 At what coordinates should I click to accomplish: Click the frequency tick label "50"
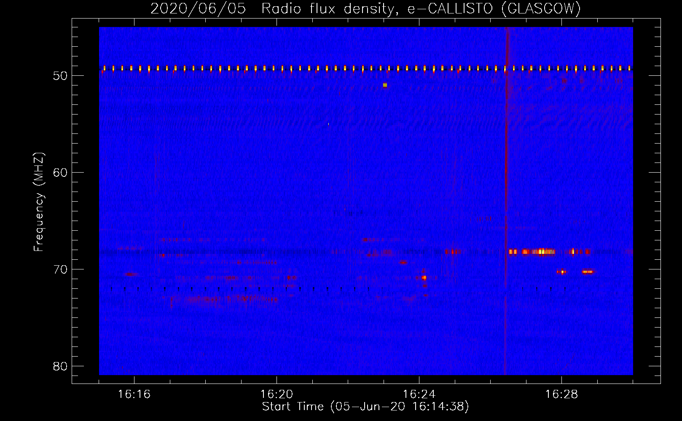click(60, 76)
